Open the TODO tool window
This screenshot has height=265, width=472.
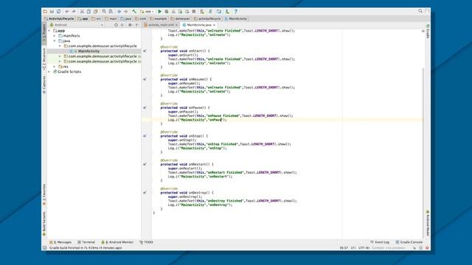[146, 242]
